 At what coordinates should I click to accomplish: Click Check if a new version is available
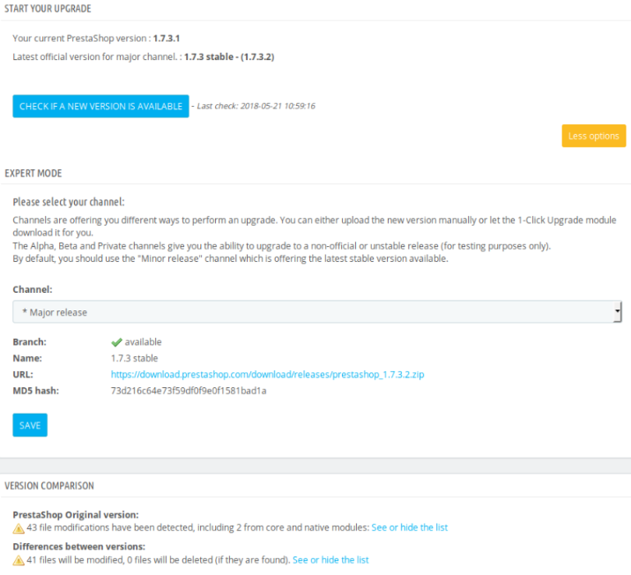[100, 107]
